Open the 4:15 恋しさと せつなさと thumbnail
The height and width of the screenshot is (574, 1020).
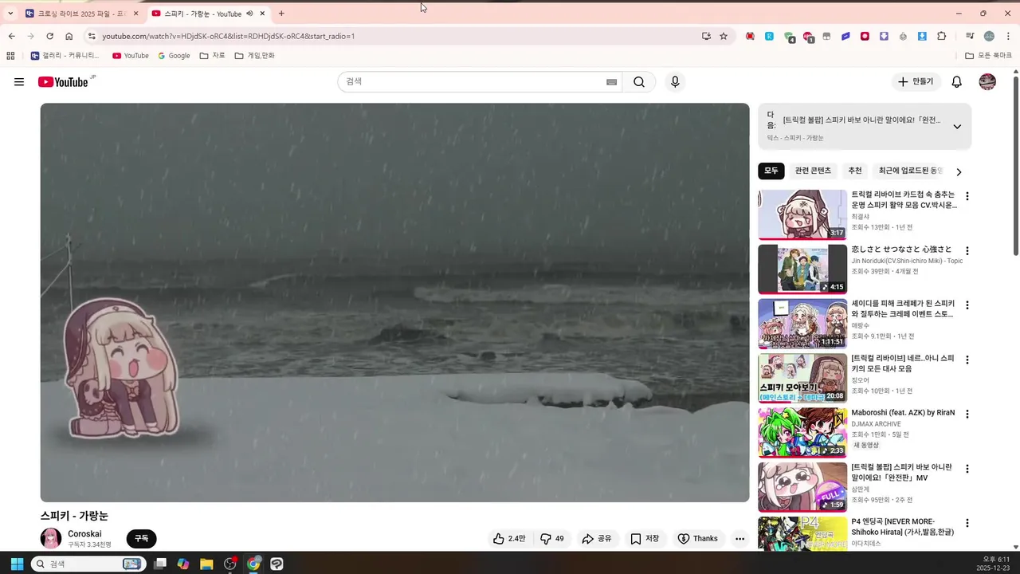pyautogui.click(x=802, y=269)
